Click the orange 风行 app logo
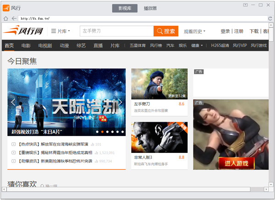 pyautogui.click(x=6, y=8)
